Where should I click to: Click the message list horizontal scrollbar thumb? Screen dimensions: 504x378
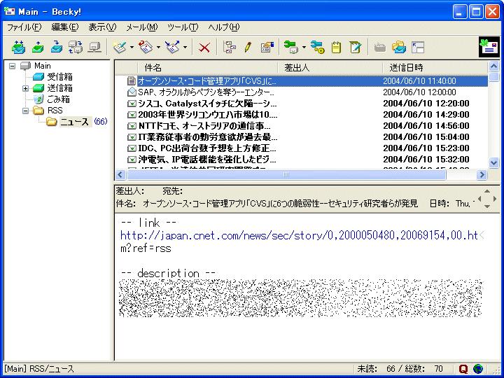(286, 174)
